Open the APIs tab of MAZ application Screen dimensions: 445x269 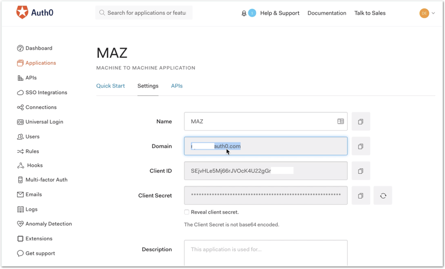click(x=176, y=86)
